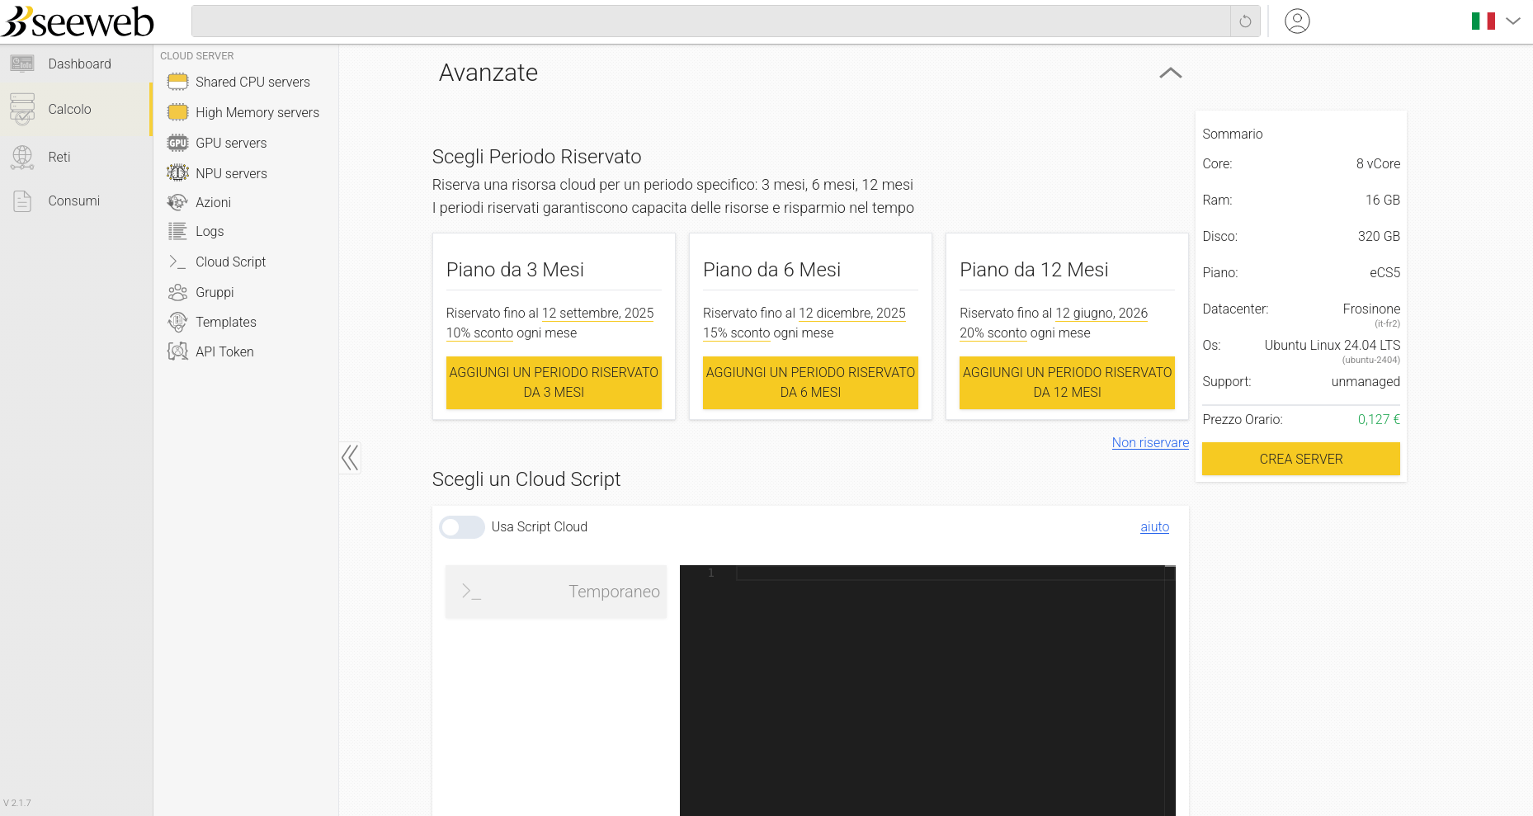Open the language dropdown arrow

pos(1513,21)
